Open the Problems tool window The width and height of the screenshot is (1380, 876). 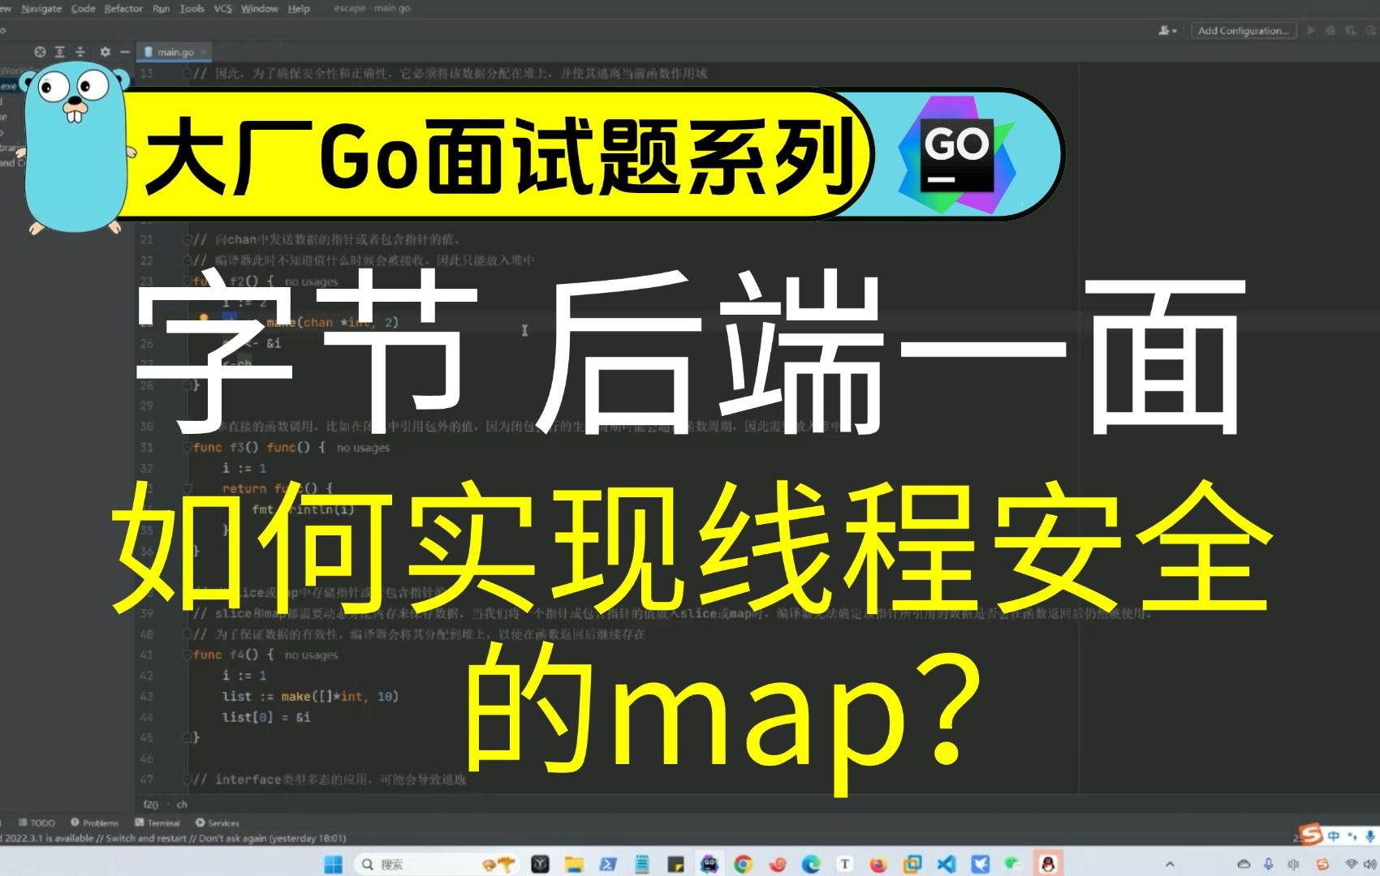point(94,822)
